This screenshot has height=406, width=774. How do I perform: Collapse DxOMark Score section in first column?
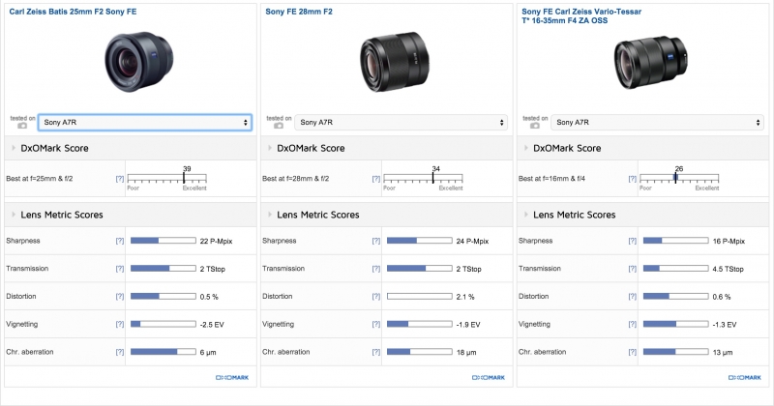point(14,149)
